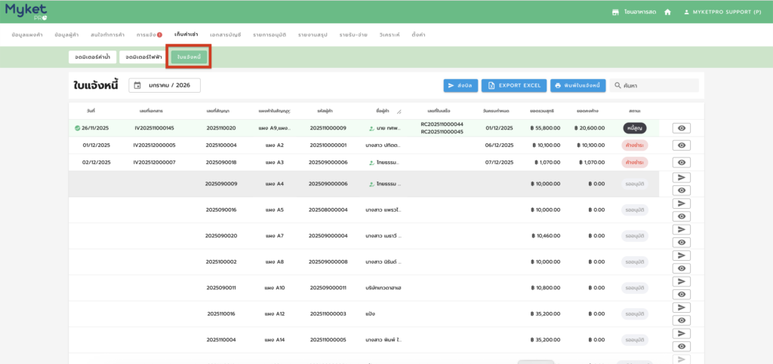773x364 pixels.
Task: Click the send icon for stall A5 row
Action: coord(682,203)
